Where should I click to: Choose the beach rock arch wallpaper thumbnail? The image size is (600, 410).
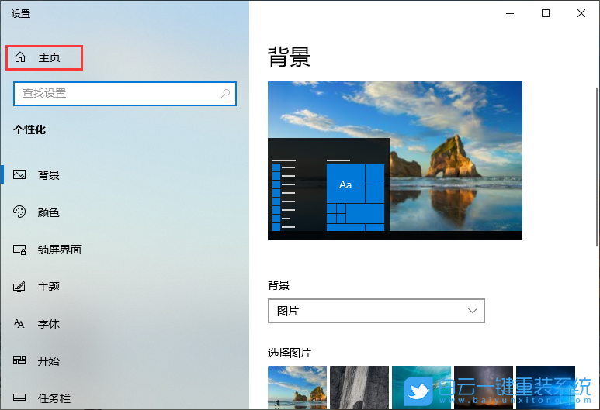(x=297, y=388)
